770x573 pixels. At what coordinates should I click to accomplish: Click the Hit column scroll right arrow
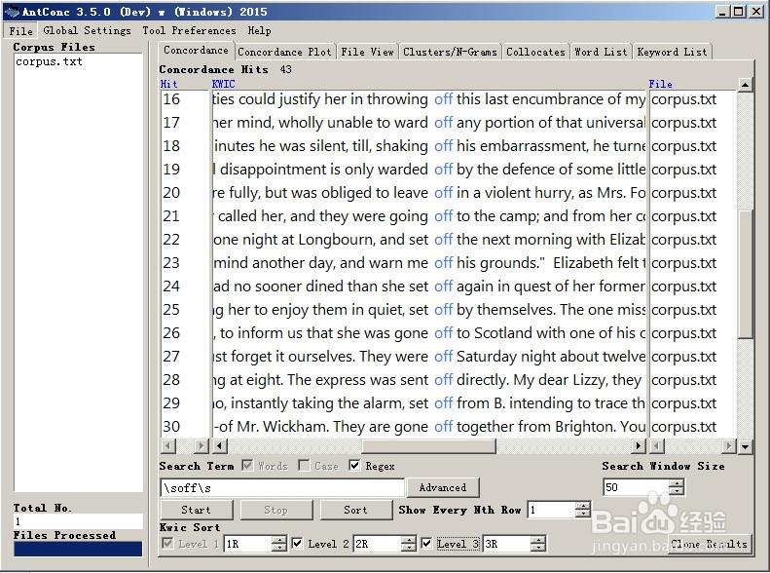click(201, 446)
